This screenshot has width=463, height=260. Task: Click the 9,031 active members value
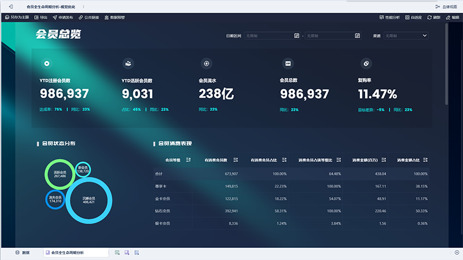(138, 94)
